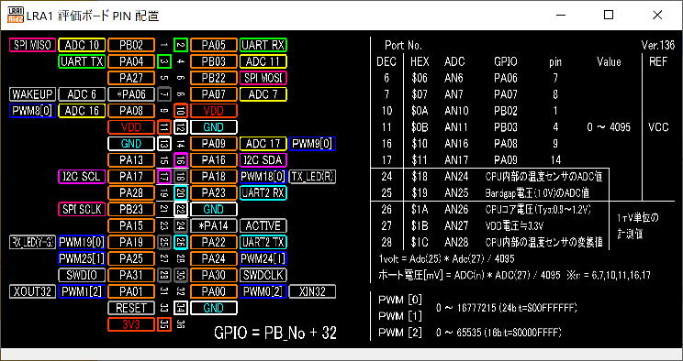Select the red 3V3 power label
This screenshot has height=361, width=683.
(131, 324)
